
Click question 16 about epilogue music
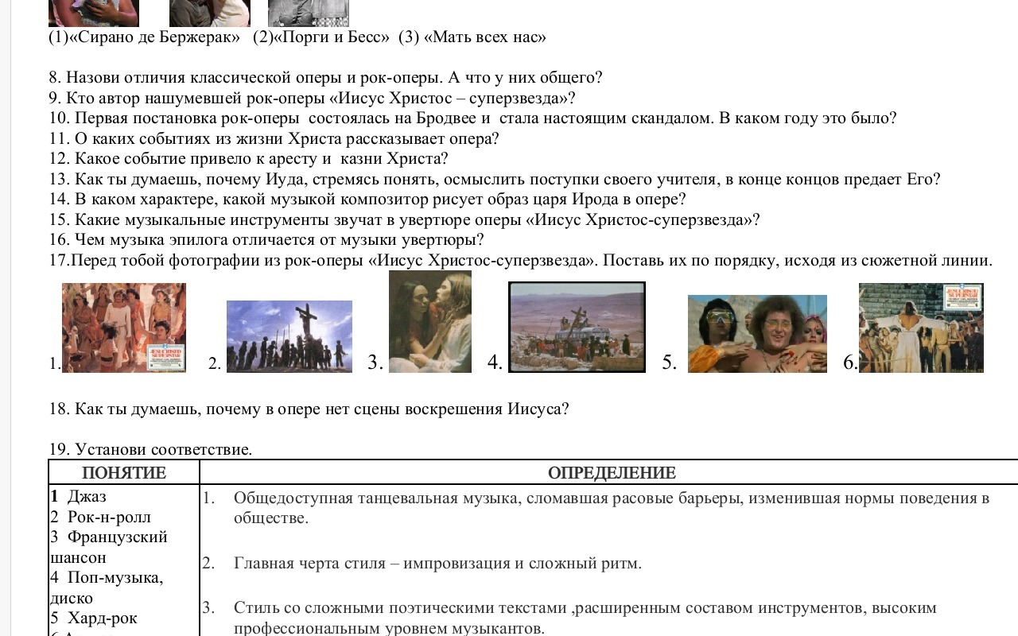coord(266,240)
